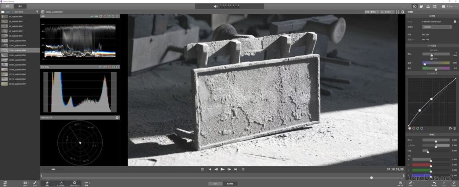Toggle the checkbox under exposure slider
Screen dimensions: 459x187
coord(432,59)
